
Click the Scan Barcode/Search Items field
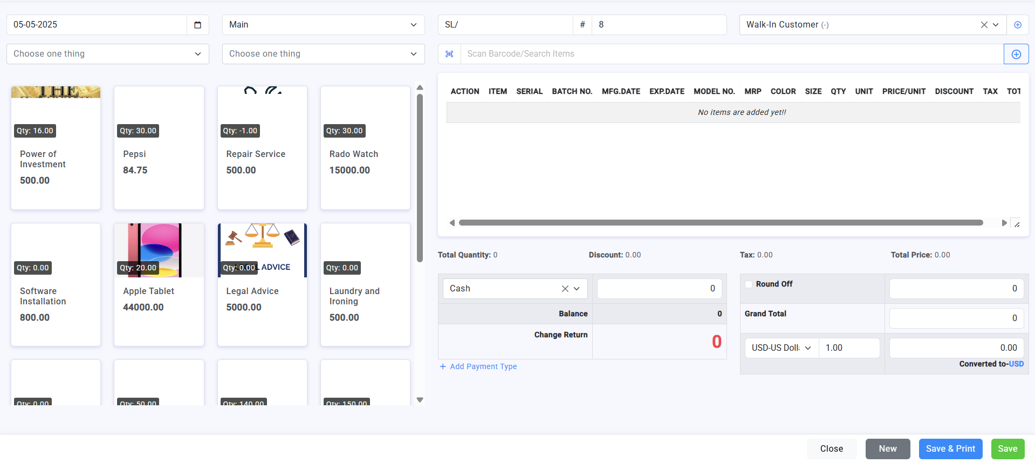coord(731,54)
